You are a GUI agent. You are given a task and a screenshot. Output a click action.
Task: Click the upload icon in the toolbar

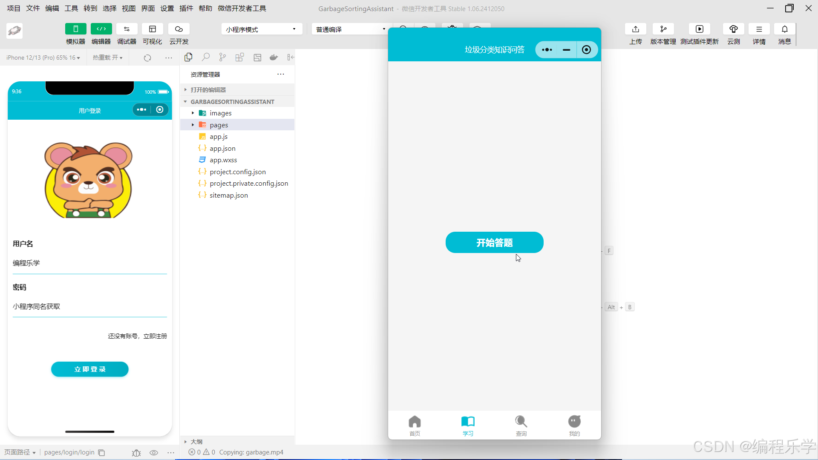(x=635, y=29)
